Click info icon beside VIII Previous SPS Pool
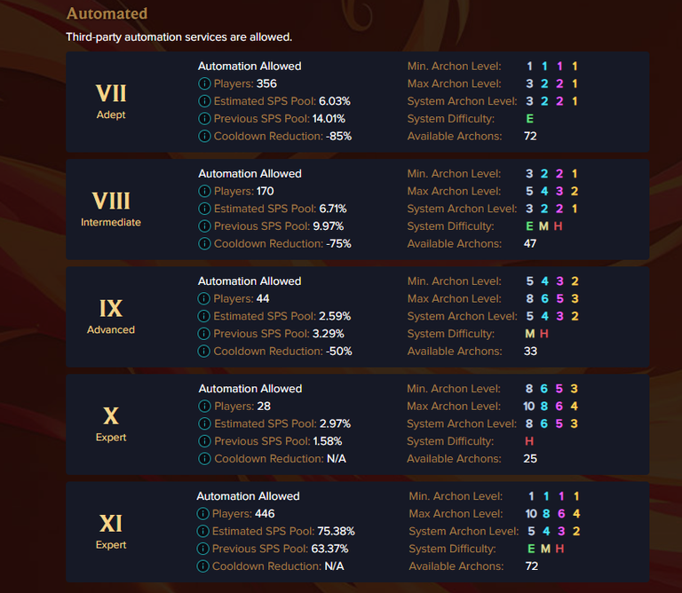The image size is (682, 593). click(204, 226)
